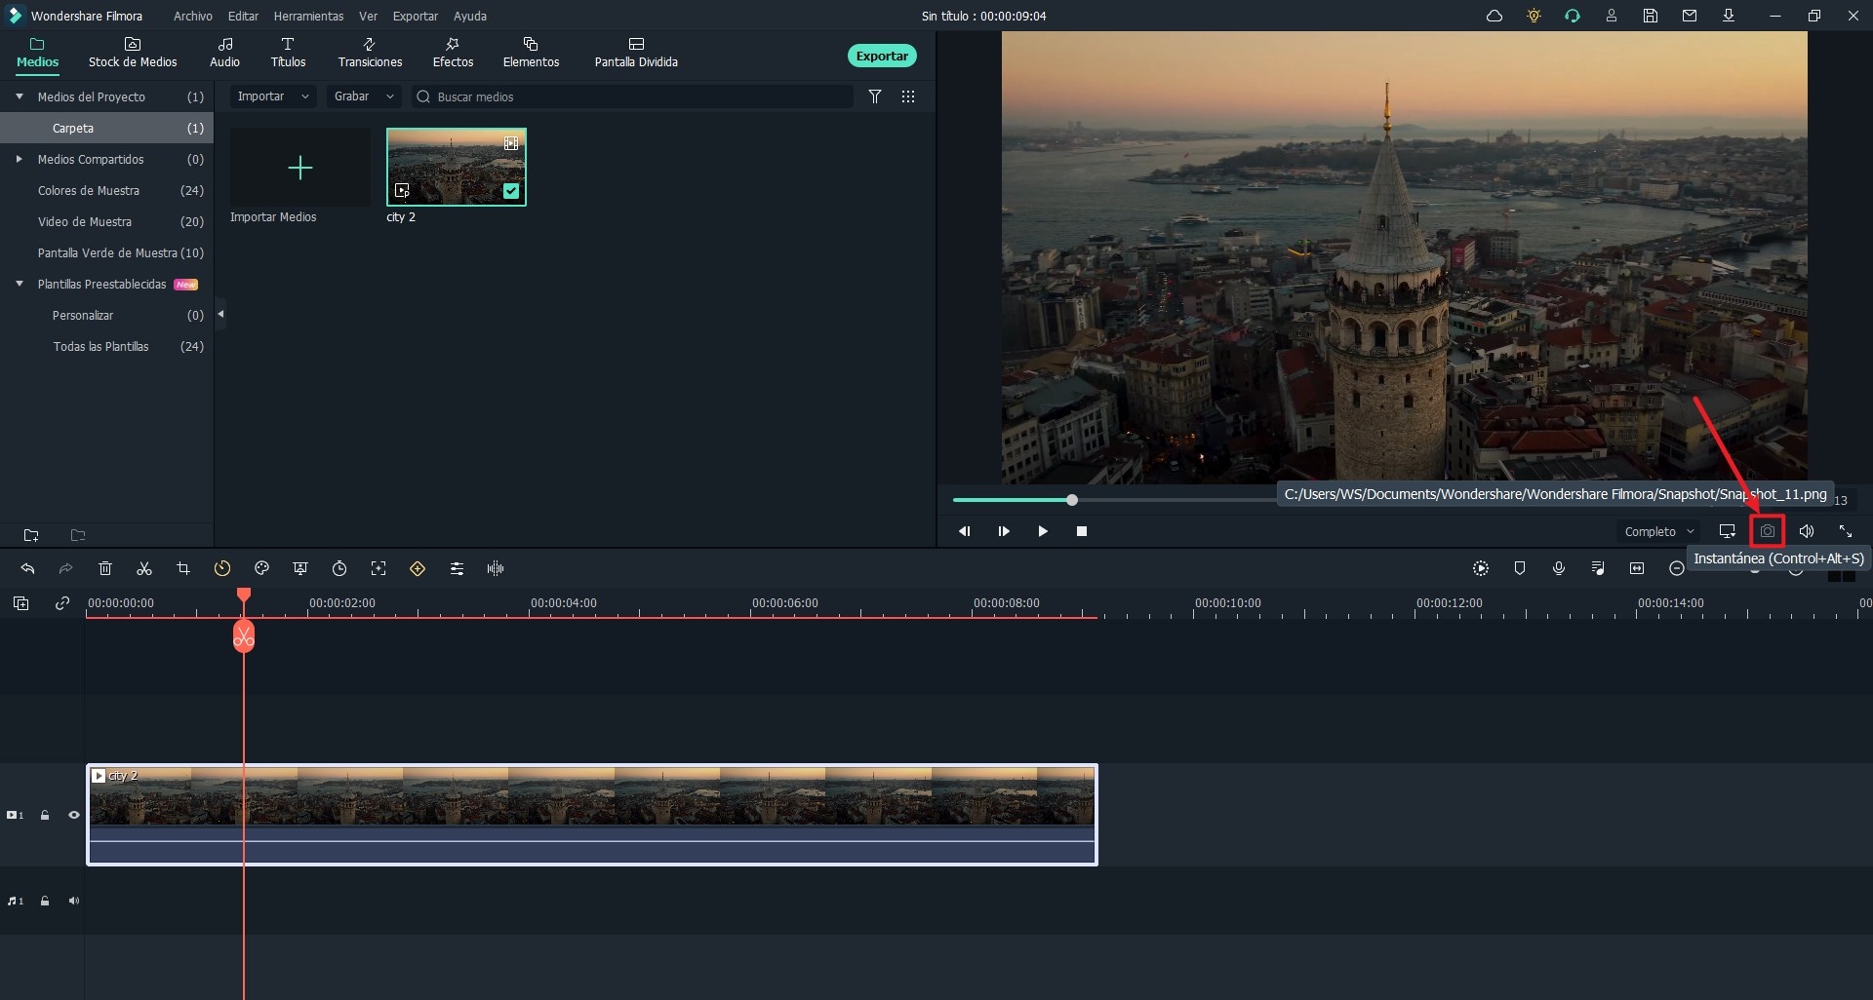Click the Exportar button

point(882,56)
